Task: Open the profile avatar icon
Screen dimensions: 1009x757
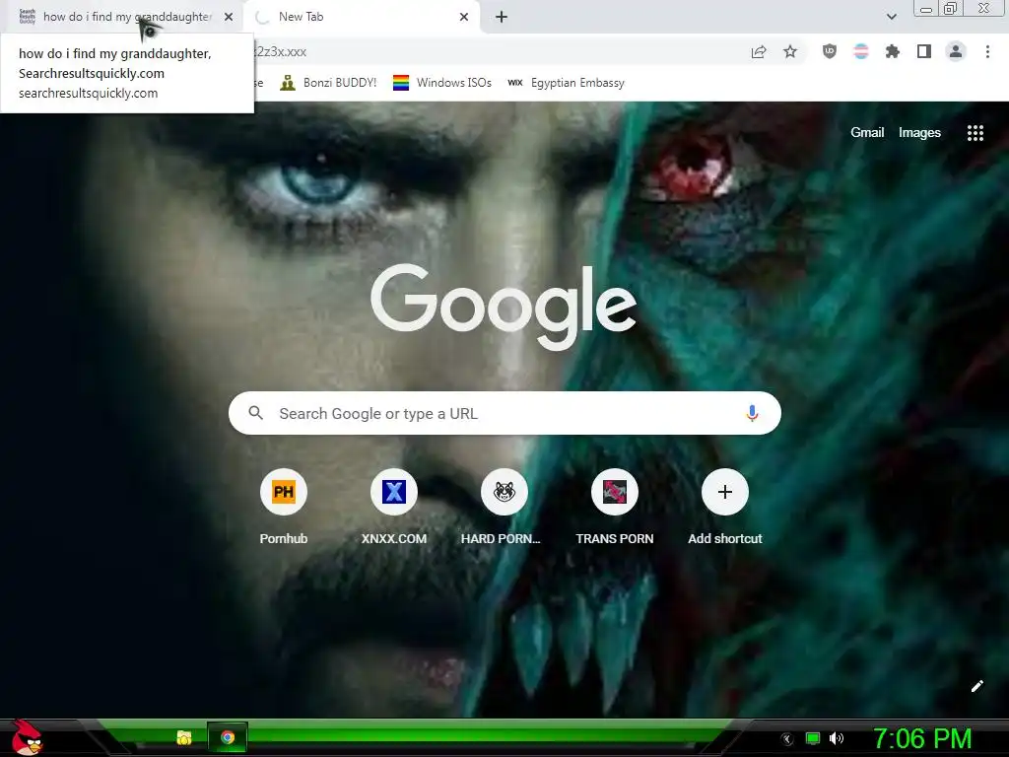Action: click(x=956, y=51)
